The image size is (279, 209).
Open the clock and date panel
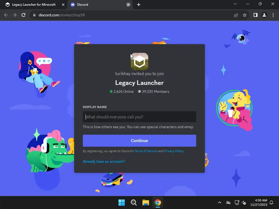point(259,202)
